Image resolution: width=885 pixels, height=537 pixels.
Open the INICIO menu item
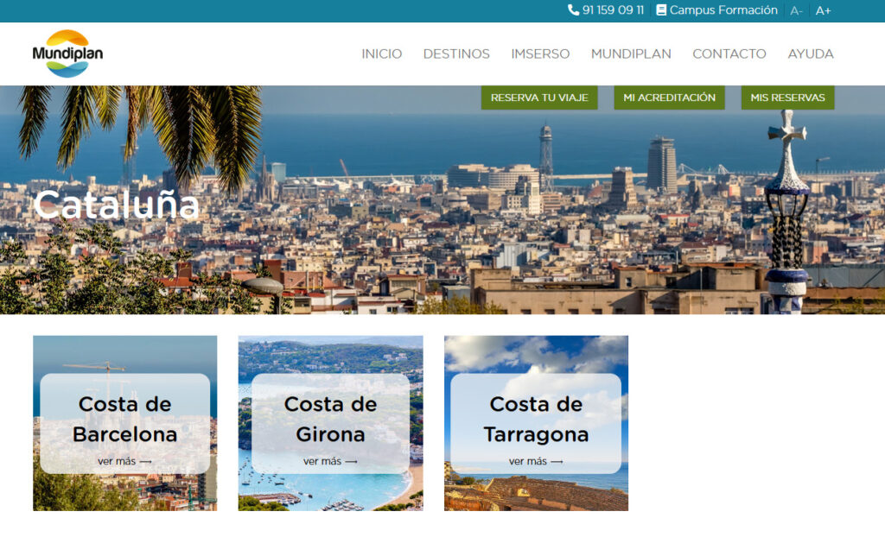381,54
